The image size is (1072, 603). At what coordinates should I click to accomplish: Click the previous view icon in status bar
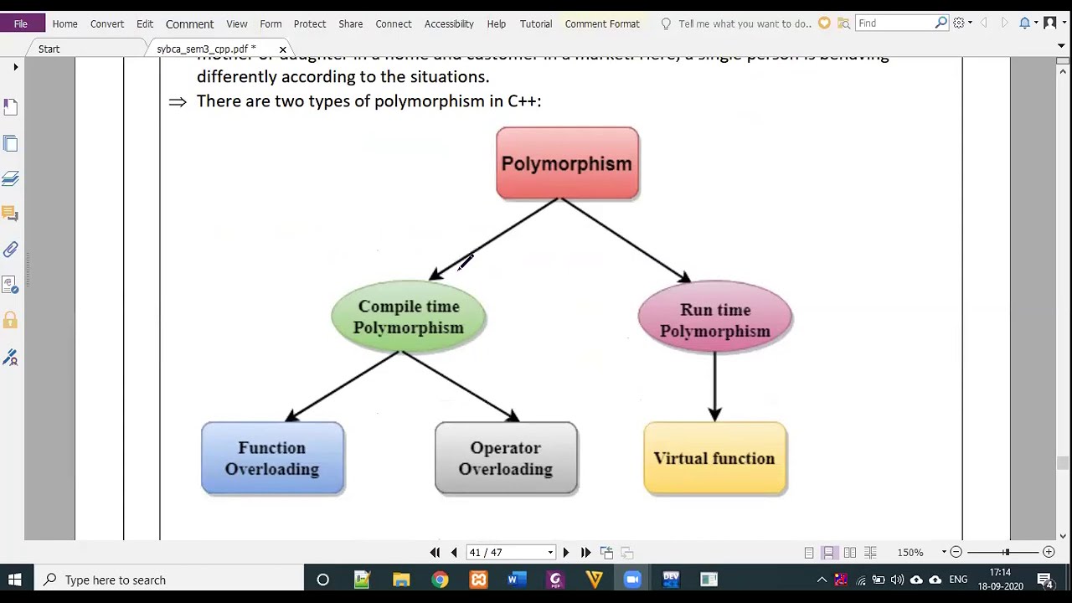click(x=606, y=553)
